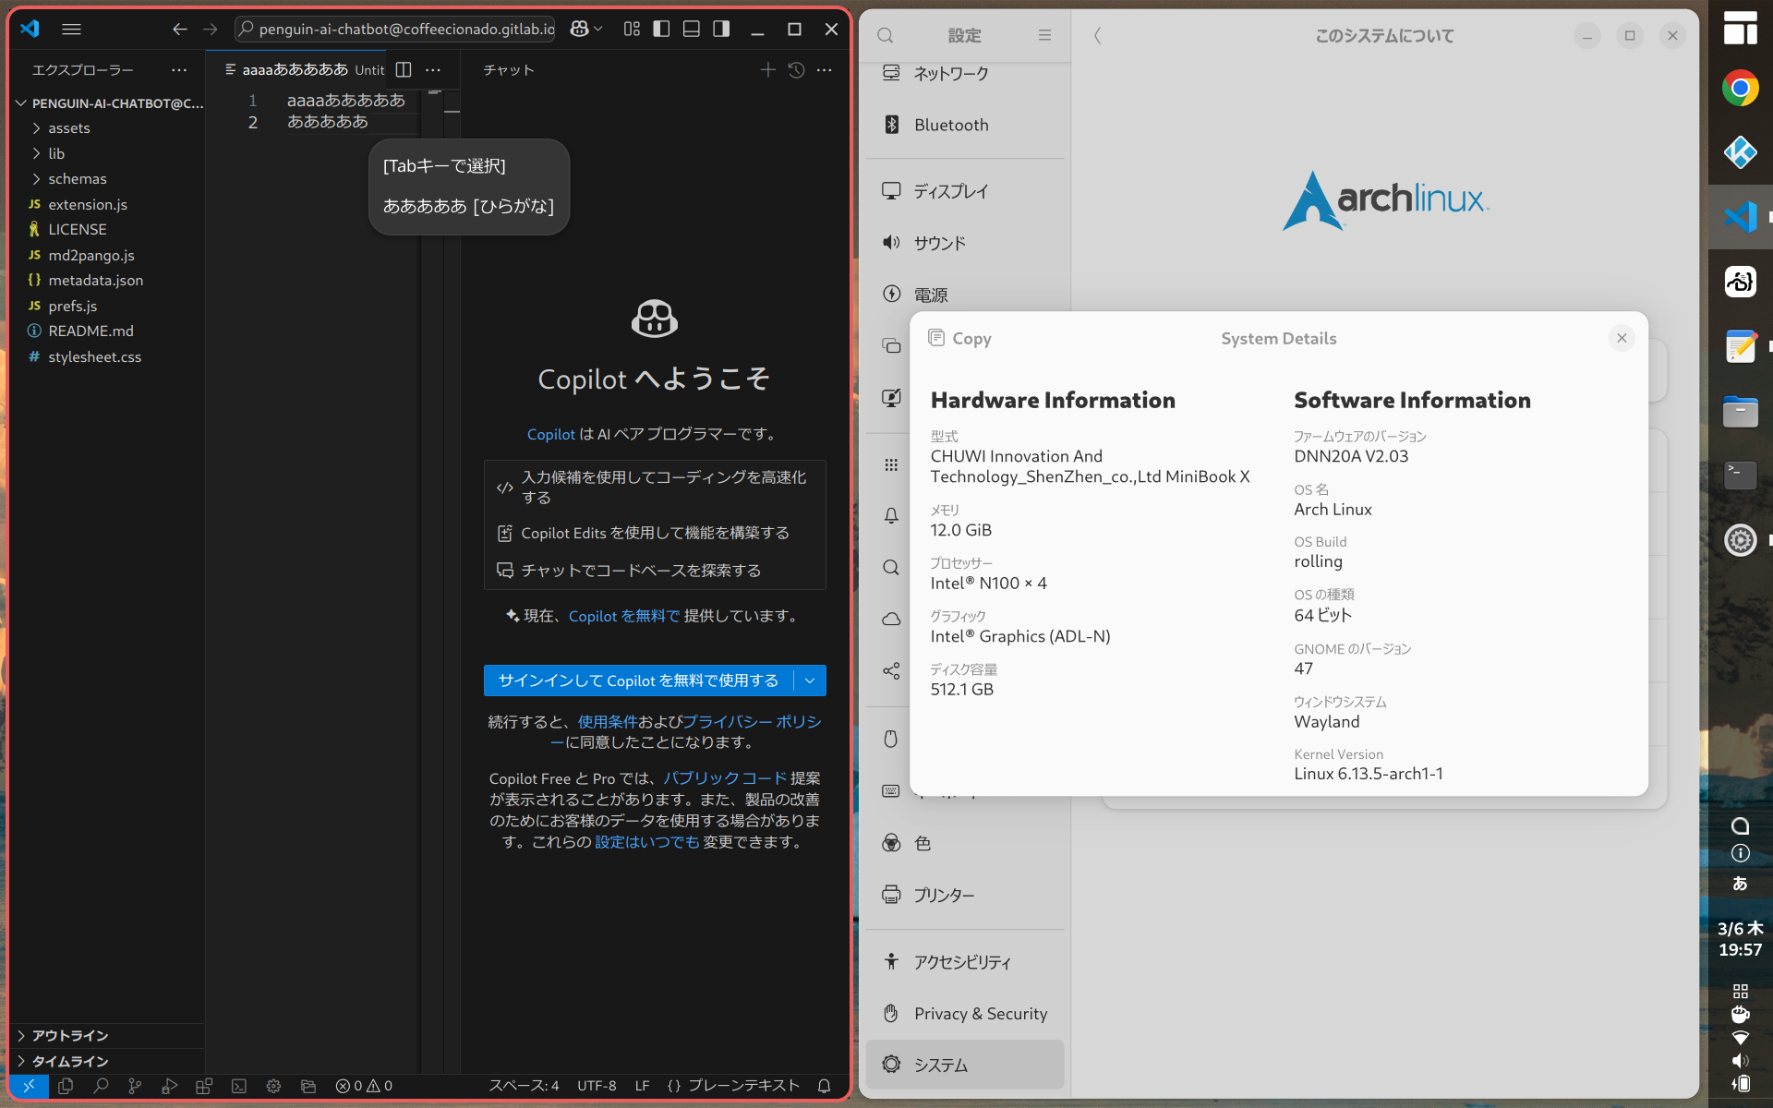Screen dimensions: 1773x1108
Task: Open Run and Debug from the status bar
Action: (x=169, y=1086)
